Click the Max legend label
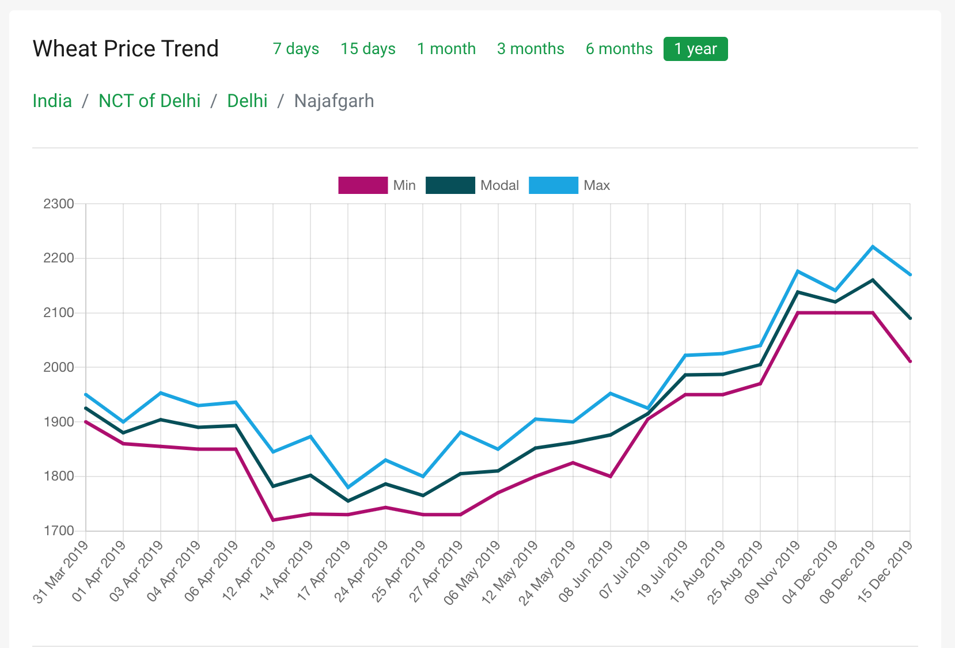955x648 pixels. pos(597,185)
